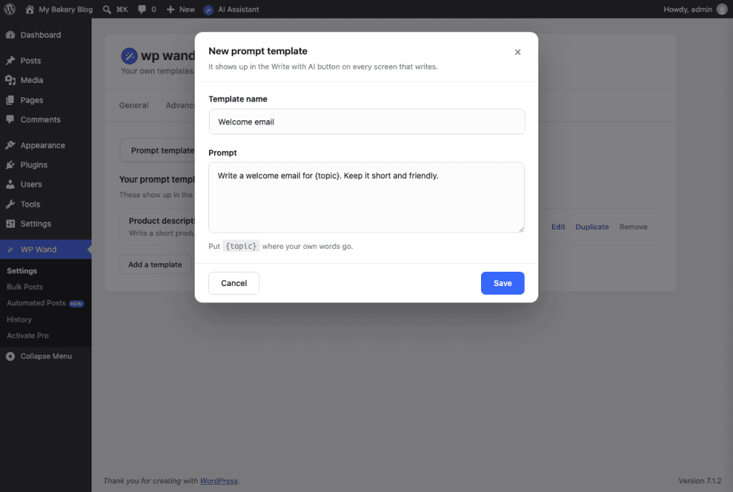Click Duplicate link for Product description template
Image resolution: width=733 pixels, height=492 pixels.
click(x=592, y=227)
